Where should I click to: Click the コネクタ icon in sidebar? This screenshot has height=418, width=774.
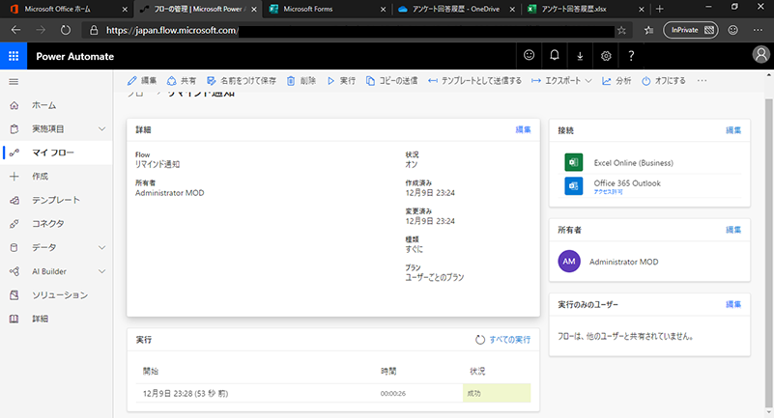(x=14, y=224)
